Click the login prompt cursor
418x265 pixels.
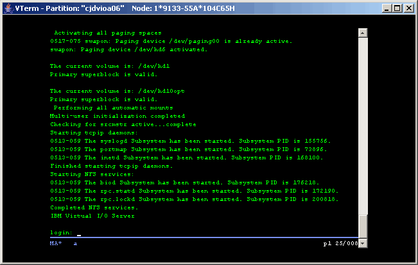[x=78, y=232]
